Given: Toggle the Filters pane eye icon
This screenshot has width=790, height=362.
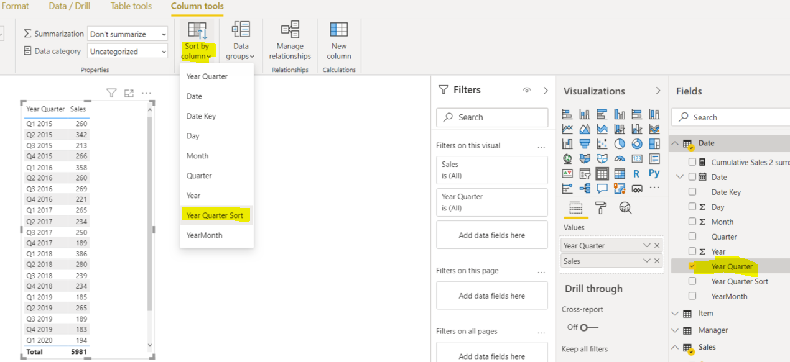Looking at the screenshot, I should pos(527,90).
